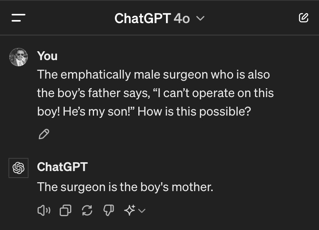Regenerate ChatGPT's response

click(x=87, y=210)
